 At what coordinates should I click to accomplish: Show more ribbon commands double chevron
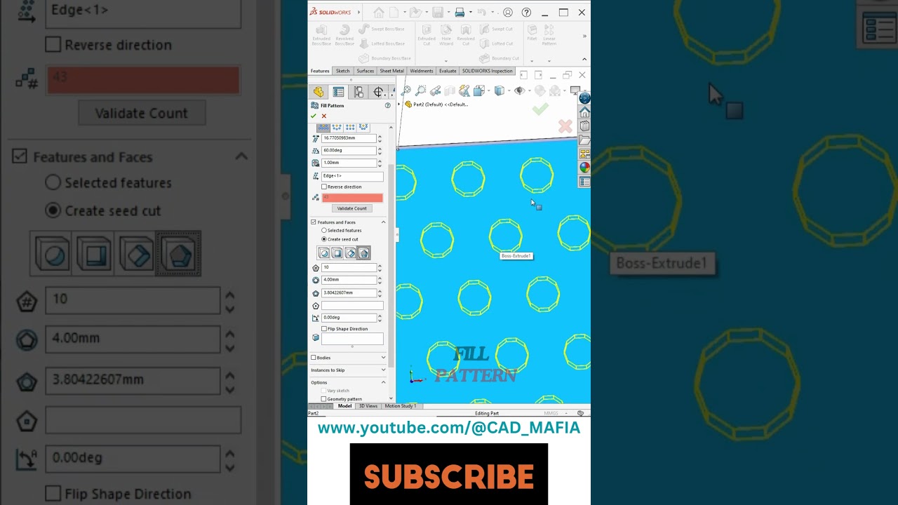point(584,36)
